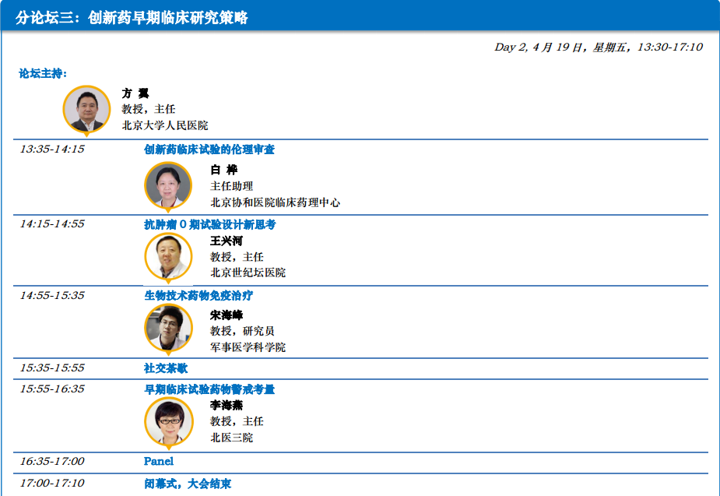Click the title 主任助理

pos(232,186)
